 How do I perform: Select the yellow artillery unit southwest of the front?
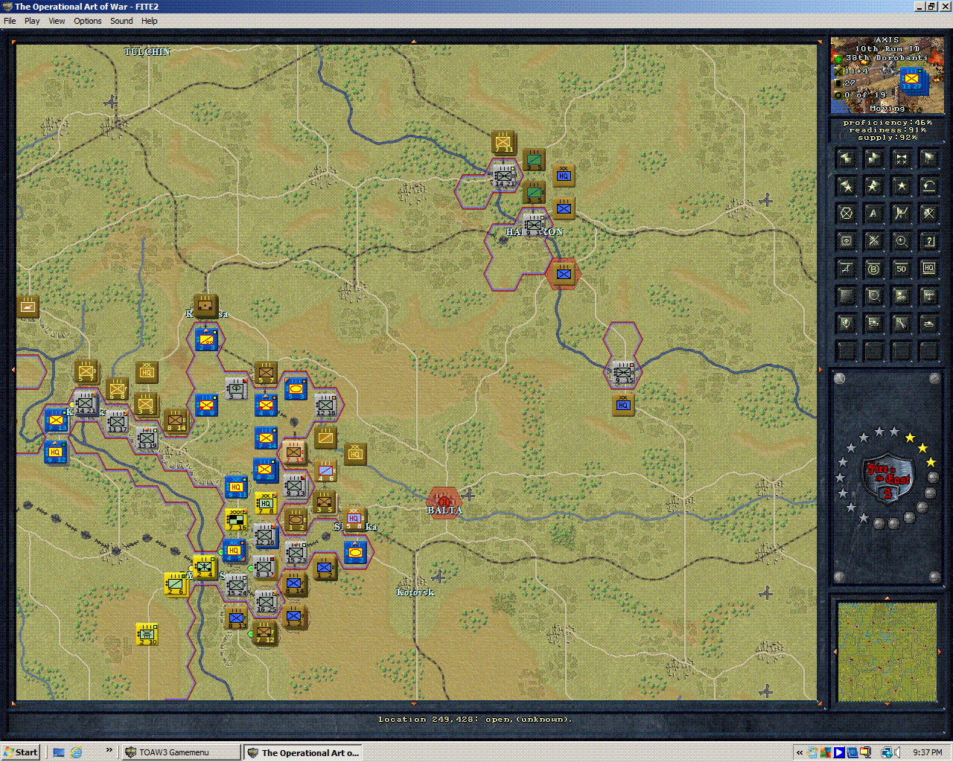(147, 634)
